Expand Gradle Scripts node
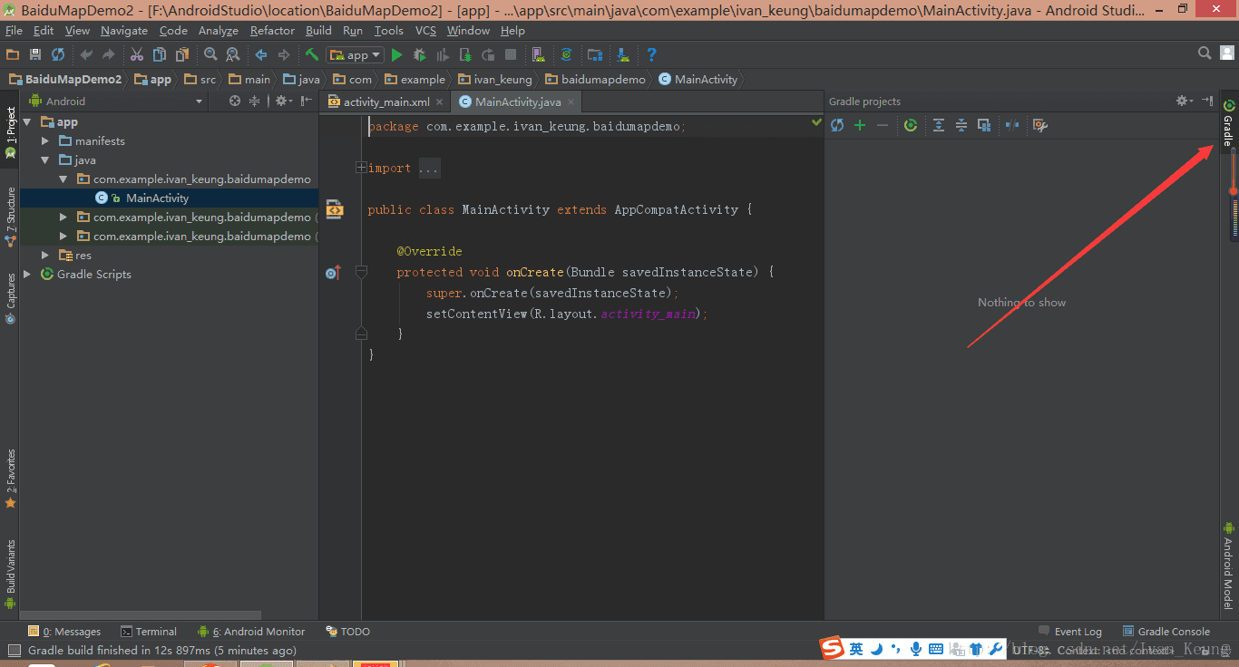1239x667 pixels. click(x=27, y=274)
